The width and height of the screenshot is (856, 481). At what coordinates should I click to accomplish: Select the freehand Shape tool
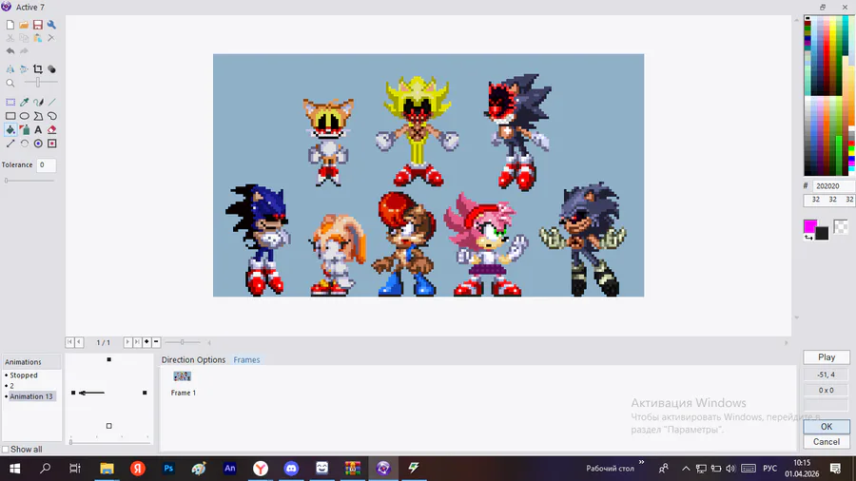pyautogui.click(x=52, y=116)
